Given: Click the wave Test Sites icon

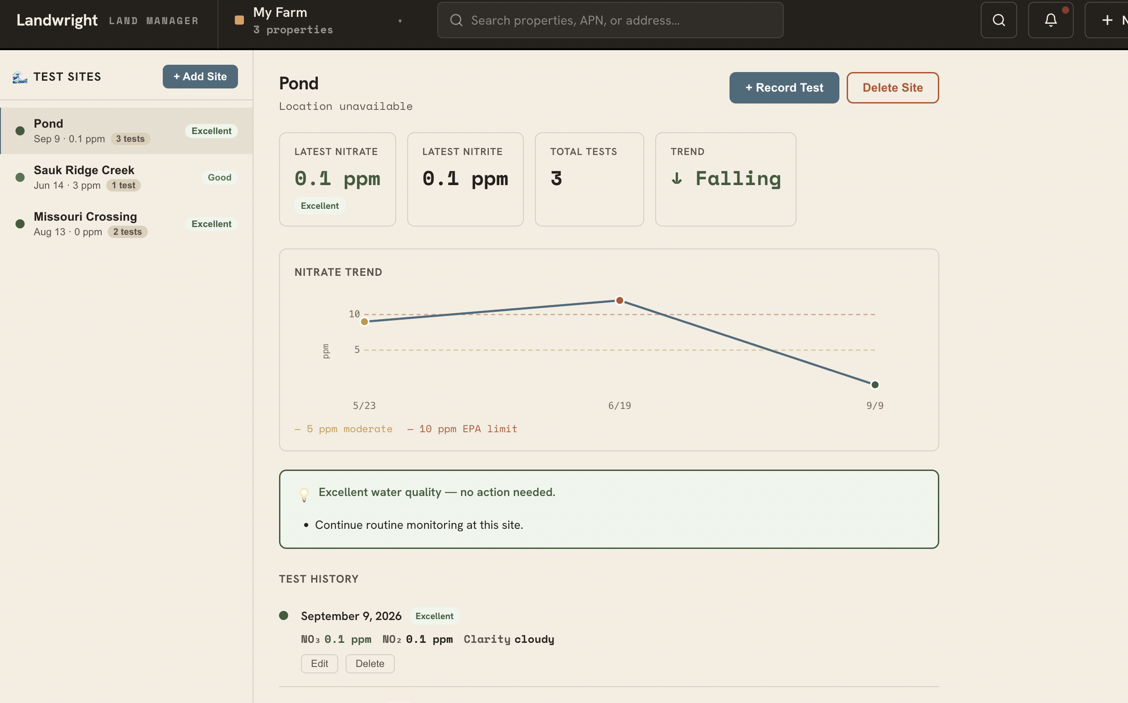Looking at the screenshot, I should pyautogui.click(x=20, y=77).
